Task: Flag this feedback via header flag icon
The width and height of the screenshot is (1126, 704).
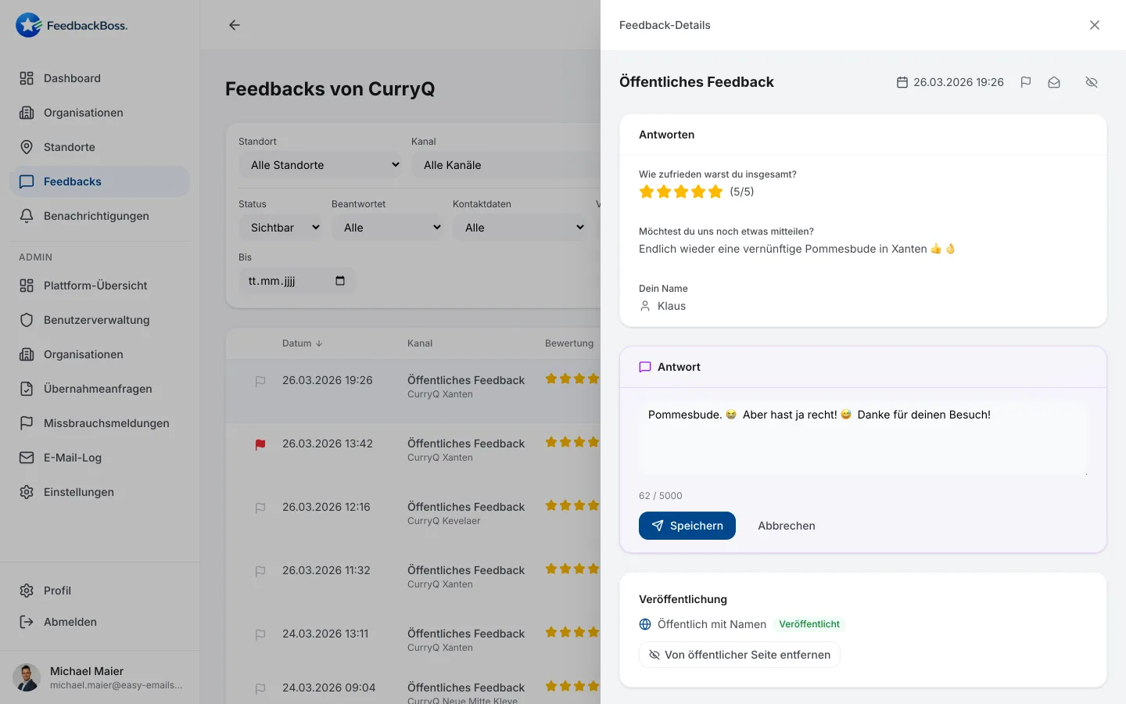Action: coord(1026,82)
